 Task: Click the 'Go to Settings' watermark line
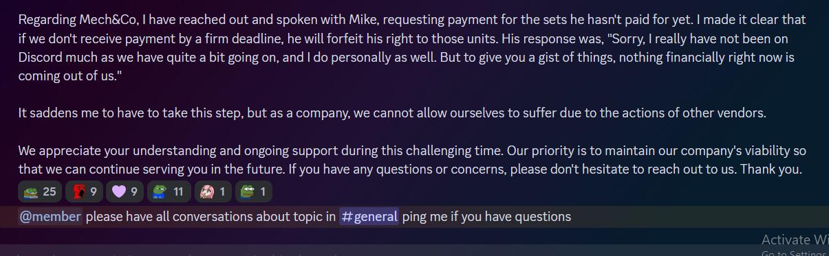795,253
